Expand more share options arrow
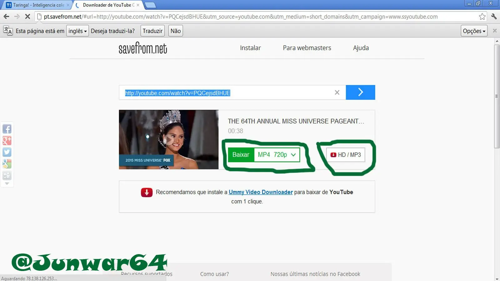This screenshot has width=500, height=281. [x=7, y=184]
